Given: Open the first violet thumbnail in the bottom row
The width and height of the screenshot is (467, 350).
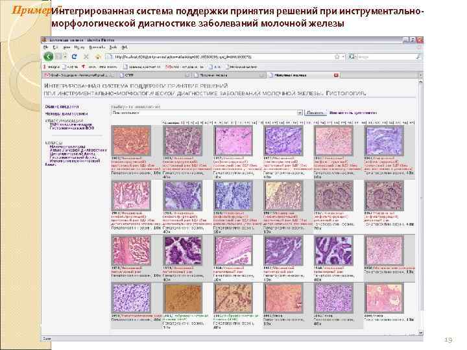Looking at the screenshot, I should pos(131,298).
